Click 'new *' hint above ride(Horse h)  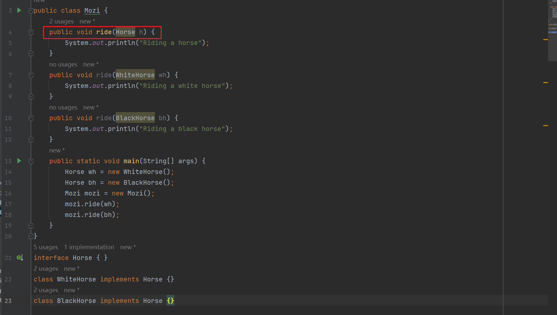(x=87, y=21)
